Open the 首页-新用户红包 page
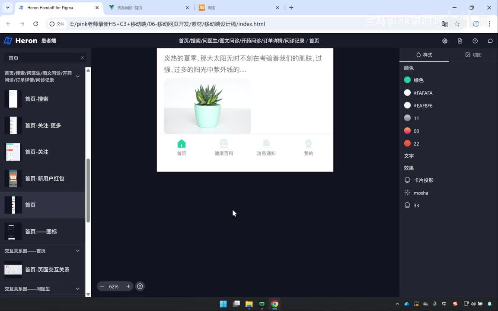The height and width of the screenshot is (311, 498). click(x=42, y=178)
